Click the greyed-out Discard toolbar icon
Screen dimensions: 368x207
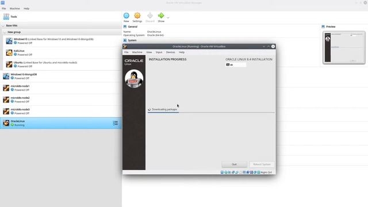pos(149,16)
